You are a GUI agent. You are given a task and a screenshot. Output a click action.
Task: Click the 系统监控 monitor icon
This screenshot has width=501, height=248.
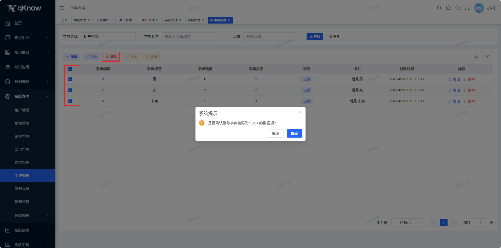(x=8, y=230)
